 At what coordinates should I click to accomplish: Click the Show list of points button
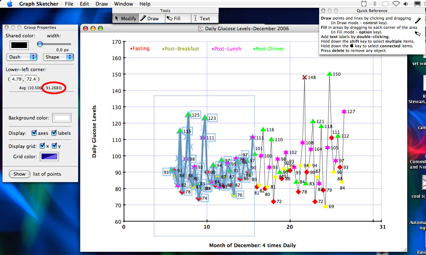coord(20,174)
